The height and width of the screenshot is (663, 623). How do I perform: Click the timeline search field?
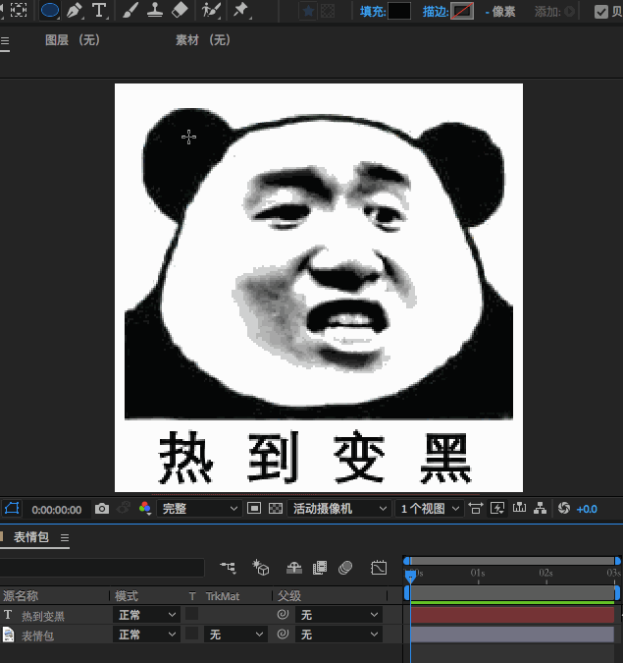click(102, 568)
